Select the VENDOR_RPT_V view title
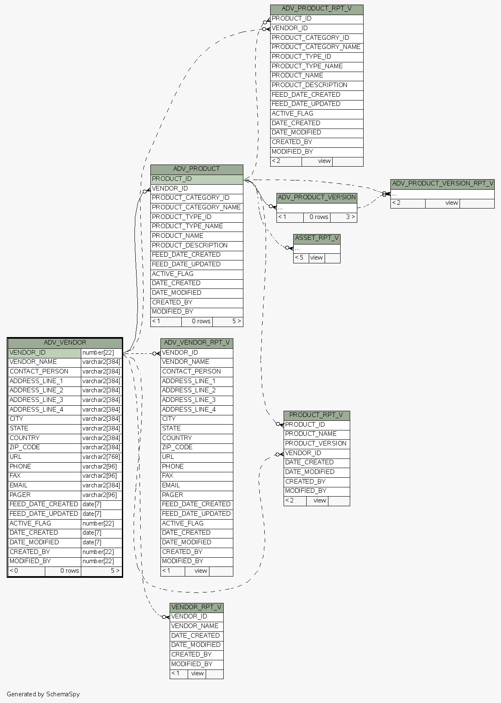 click(196, 607)
